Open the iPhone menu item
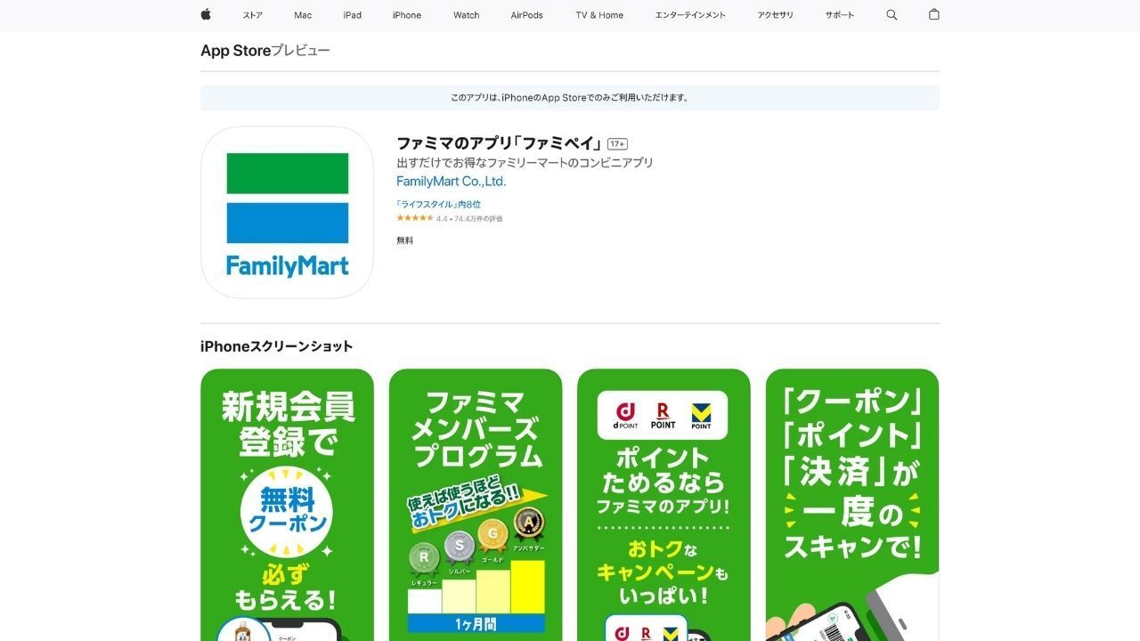Viewport: 1140px width, 641px height. point(407,15)
